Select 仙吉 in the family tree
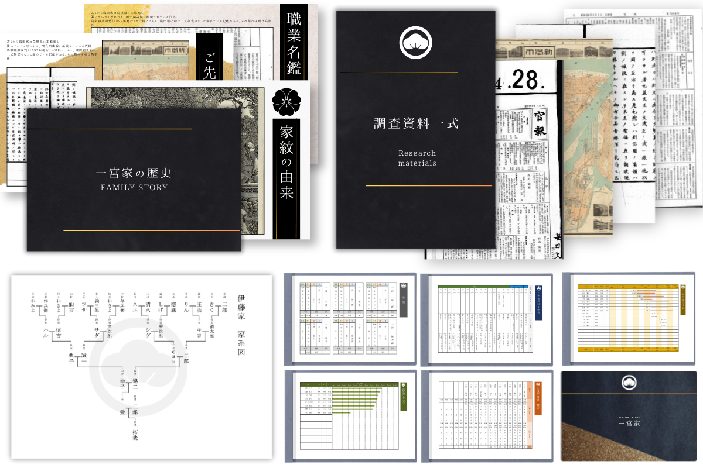Image resolution: width=703 pixels, height=468 pixels. [71, 307]
